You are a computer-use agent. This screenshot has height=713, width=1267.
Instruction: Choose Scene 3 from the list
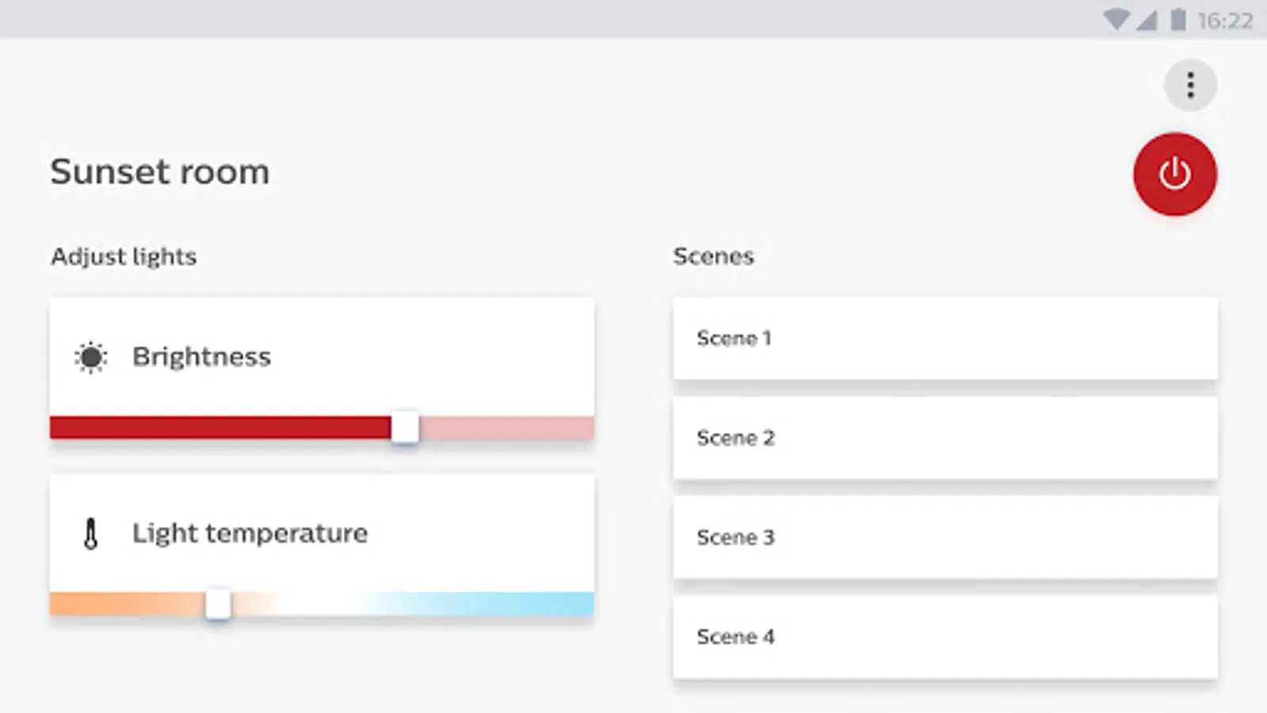point(945,537)
